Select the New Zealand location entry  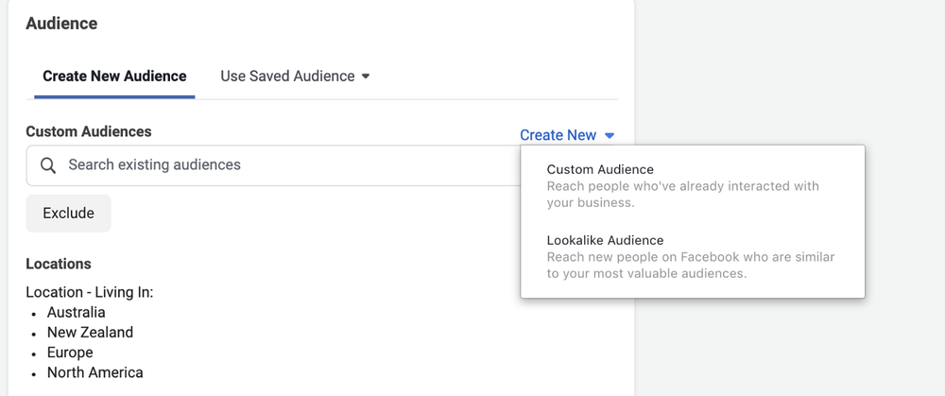tap(90, 333)
